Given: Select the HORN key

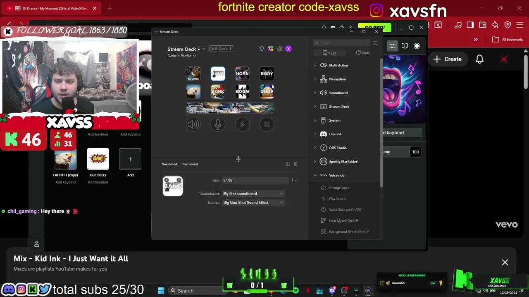Looking at the screenshot, I should [x=242, y=74].
